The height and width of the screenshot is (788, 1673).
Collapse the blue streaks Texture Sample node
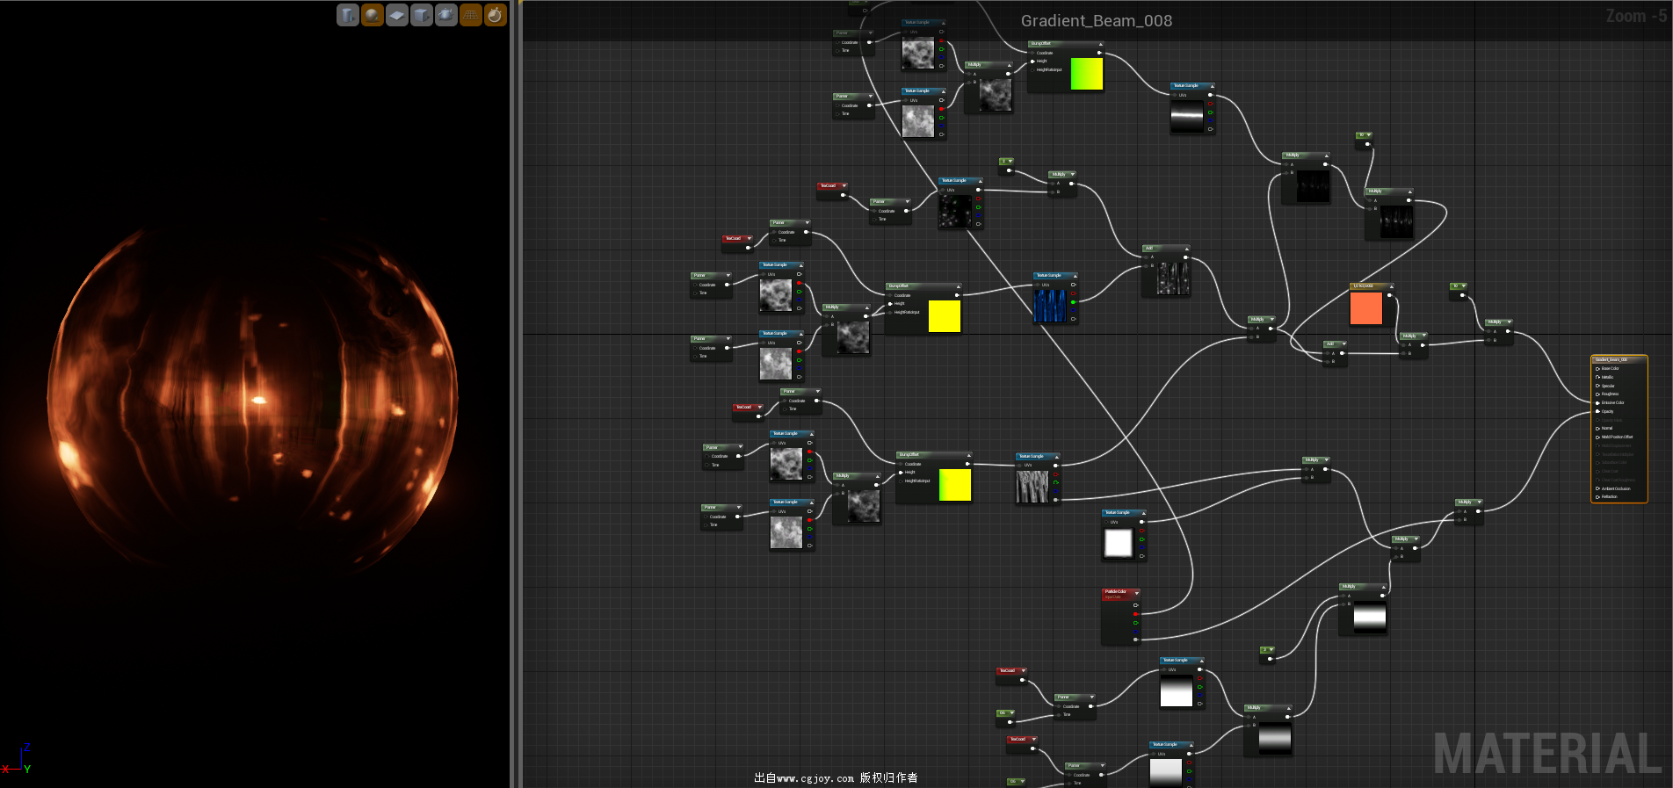[1074, 276]
